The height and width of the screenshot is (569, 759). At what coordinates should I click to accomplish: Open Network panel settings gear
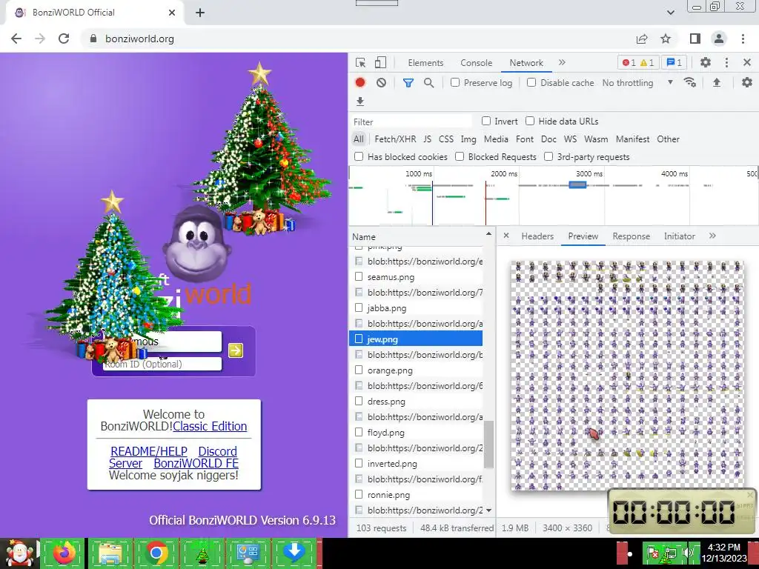tap(747, 82)
